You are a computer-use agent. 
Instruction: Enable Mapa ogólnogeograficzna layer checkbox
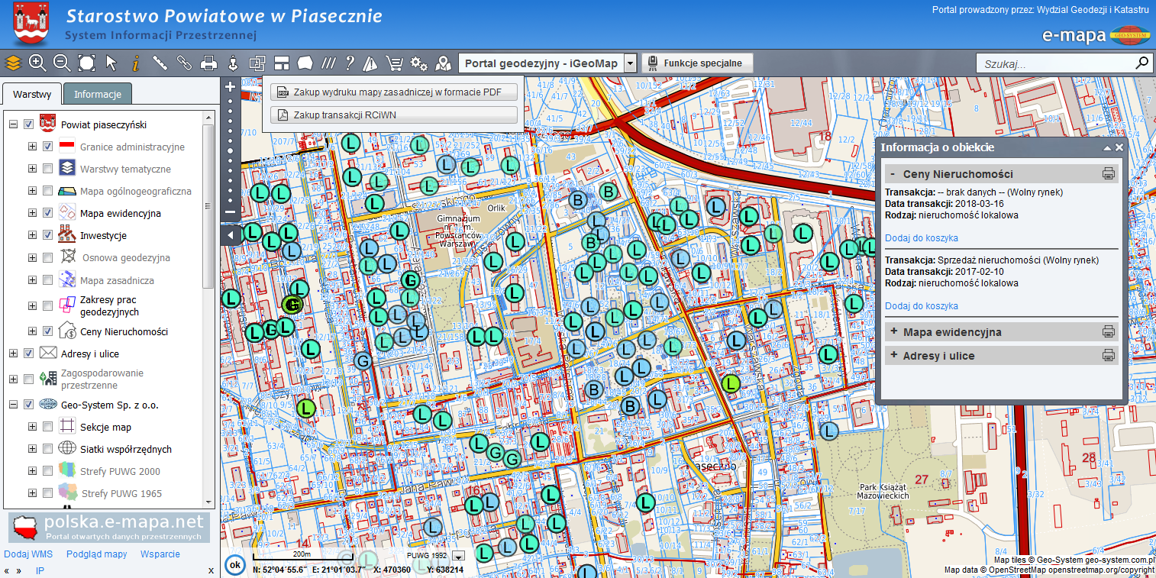47,191
